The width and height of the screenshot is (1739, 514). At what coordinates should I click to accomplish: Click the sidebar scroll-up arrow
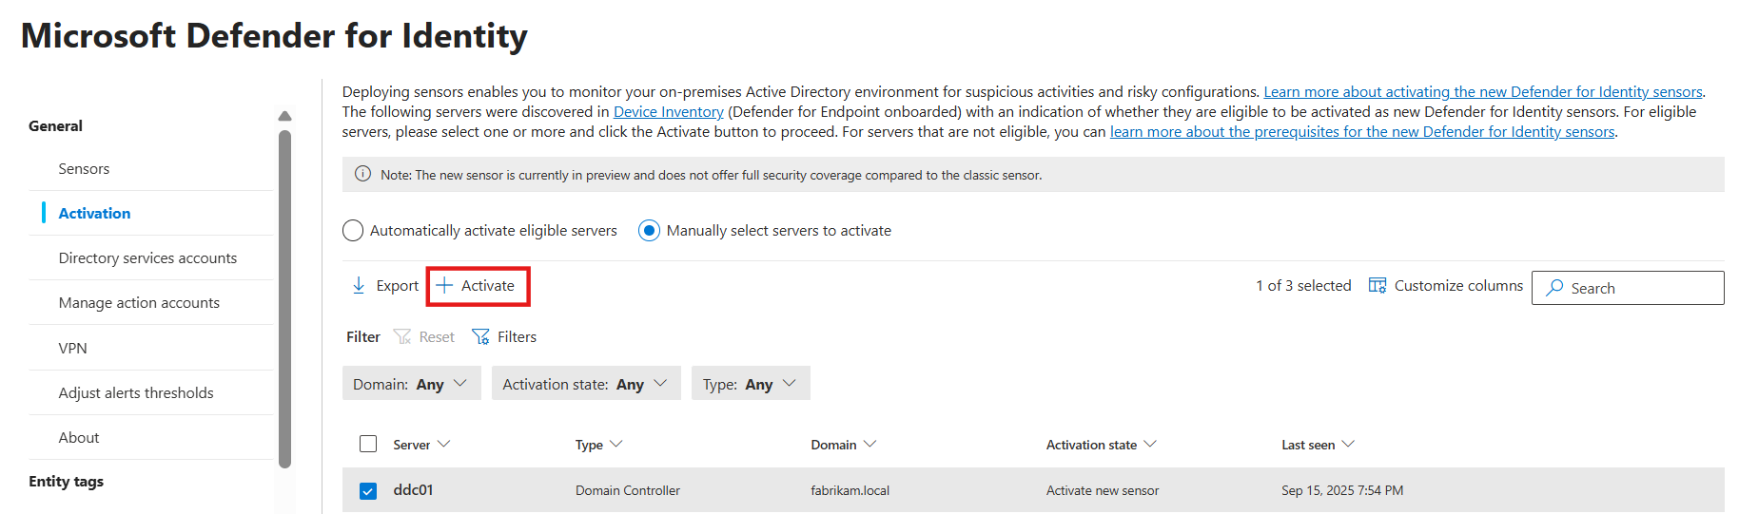point(284,116)
